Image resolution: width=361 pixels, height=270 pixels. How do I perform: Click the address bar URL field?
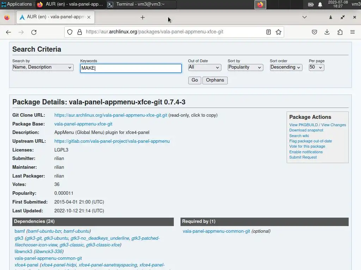(174, 32)
